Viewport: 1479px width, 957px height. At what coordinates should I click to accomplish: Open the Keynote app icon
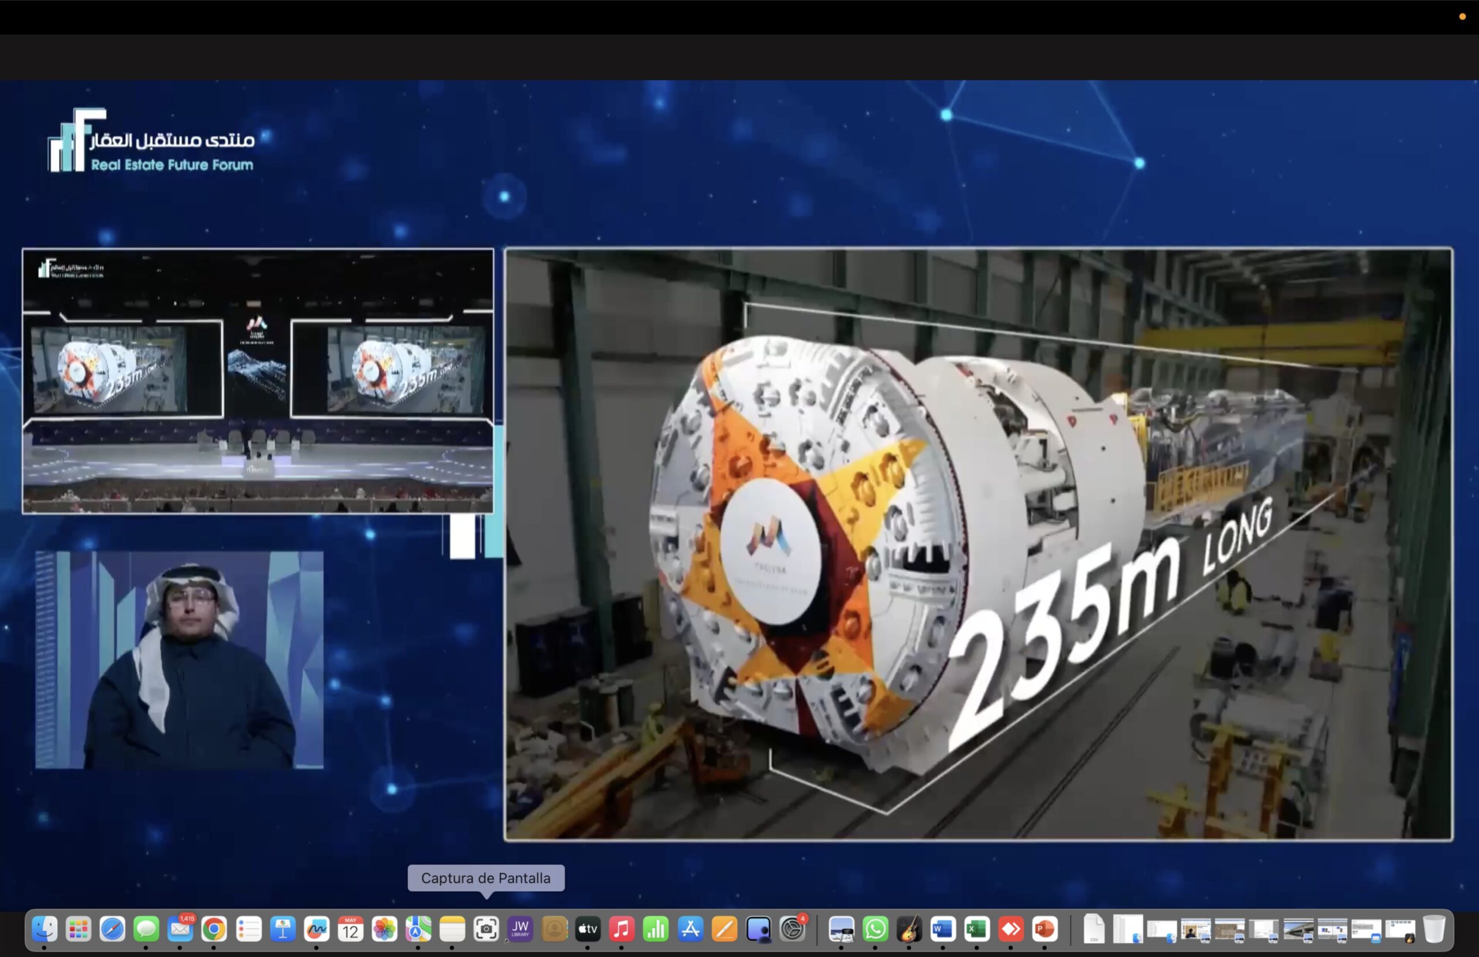tap(282, 929)
